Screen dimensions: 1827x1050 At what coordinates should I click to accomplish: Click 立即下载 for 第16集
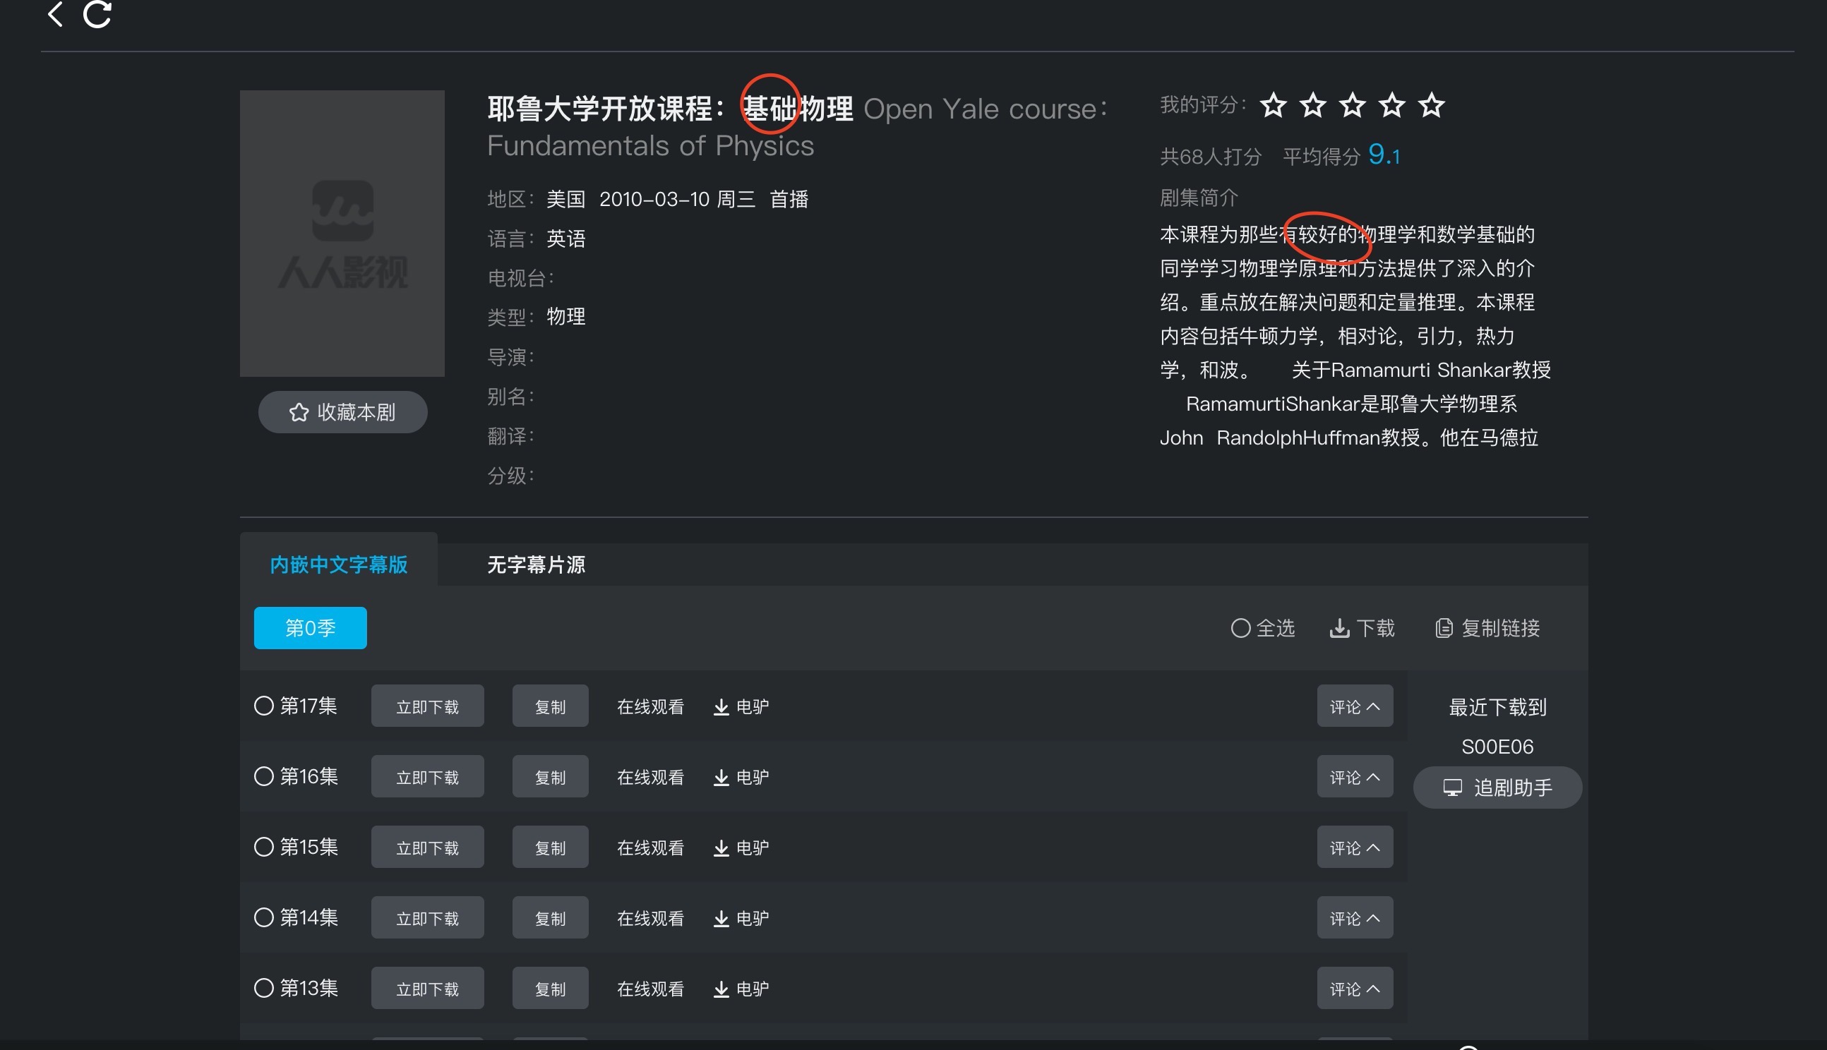click(428, 777)
